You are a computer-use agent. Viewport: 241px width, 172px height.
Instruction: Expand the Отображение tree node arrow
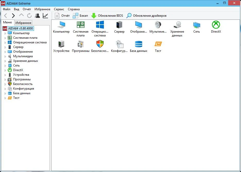(x=5, y=52)
